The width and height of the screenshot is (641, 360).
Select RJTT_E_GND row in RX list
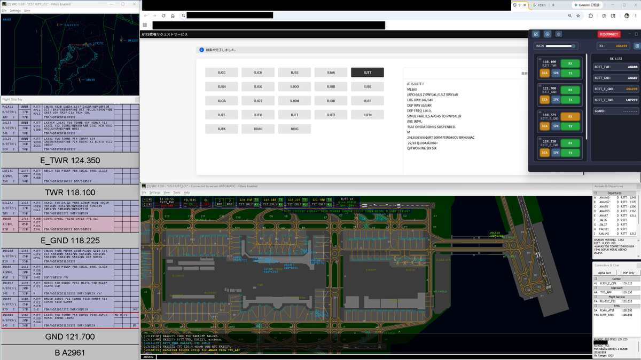pos(616,89)
